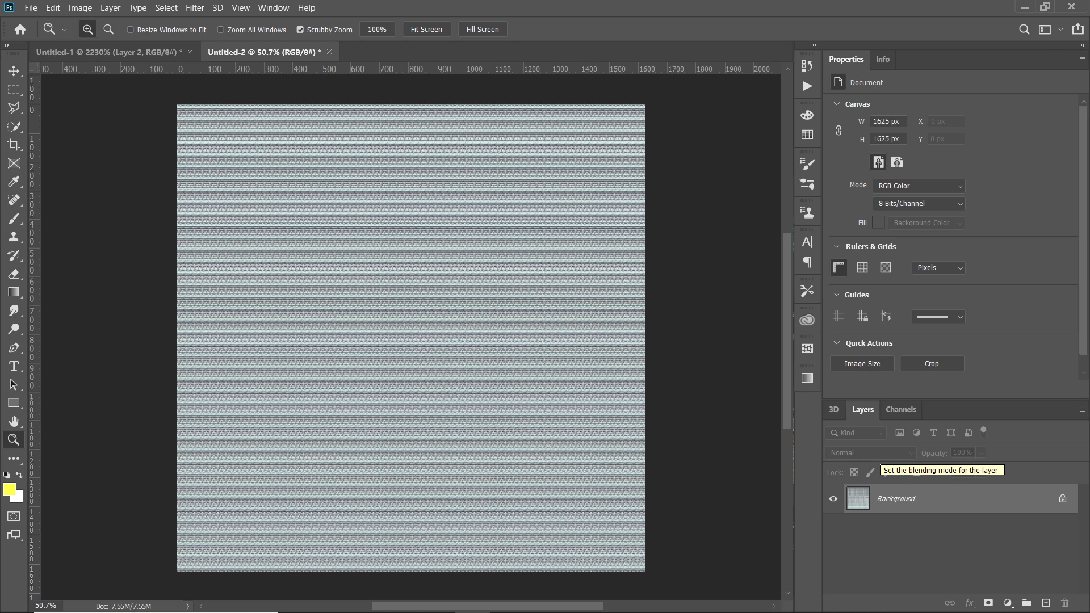Click the yellow foreground color swatch

pyautogui.click(x=9, y=489)
